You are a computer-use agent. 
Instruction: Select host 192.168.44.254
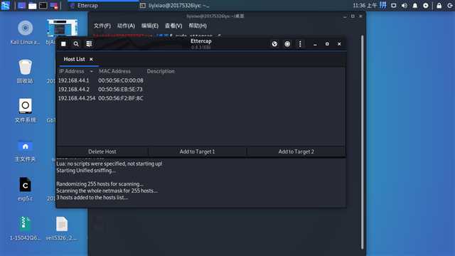(77, 98)
